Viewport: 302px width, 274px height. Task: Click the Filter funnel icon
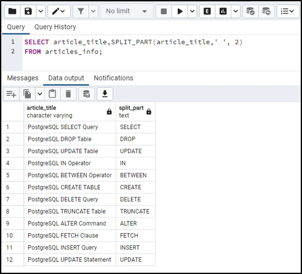tap(81, 11)
